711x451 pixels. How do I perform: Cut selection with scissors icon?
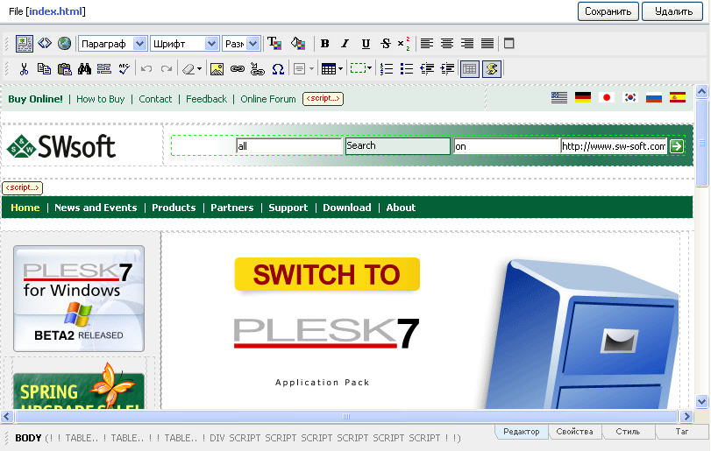click(x=24, y=69)
